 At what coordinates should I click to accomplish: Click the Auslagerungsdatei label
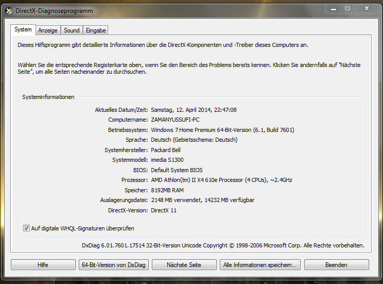click(124, 200)
